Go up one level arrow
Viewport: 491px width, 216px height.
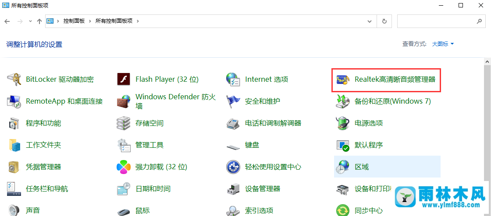point(39,21)
